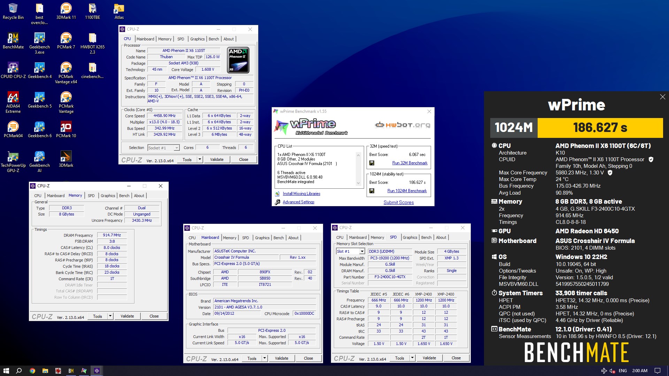The image size is (669, 376).
Task: Click the muted volume tray icon
Action: coord(612,371)
